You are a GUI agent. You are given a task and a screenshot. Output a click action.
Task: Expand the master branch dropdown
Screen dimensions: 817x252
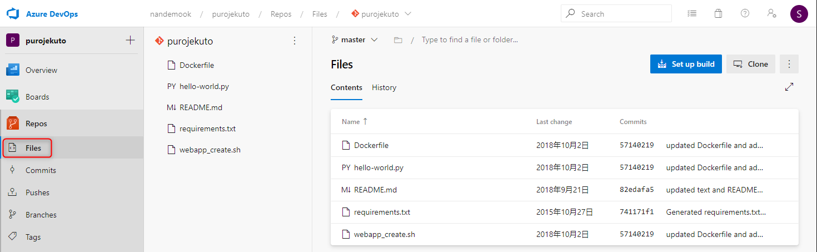[355, 40]
